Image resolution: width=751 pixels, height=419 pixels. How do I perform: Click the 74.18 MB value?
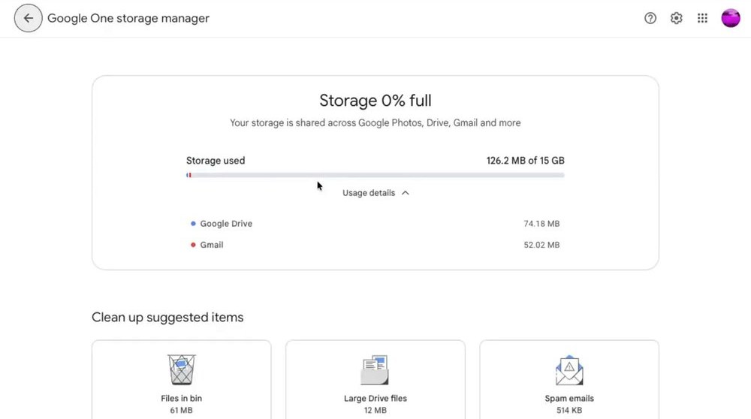click(x=541, y=224)
